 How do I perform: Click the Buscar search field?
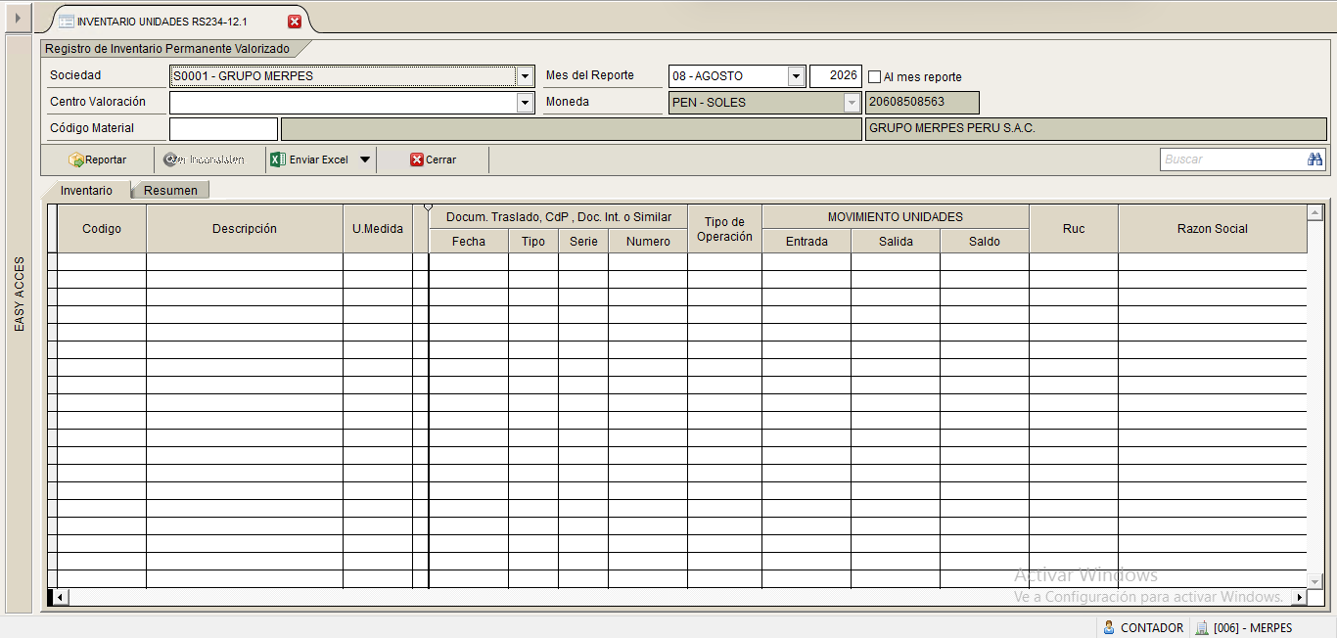[1233, 159]
